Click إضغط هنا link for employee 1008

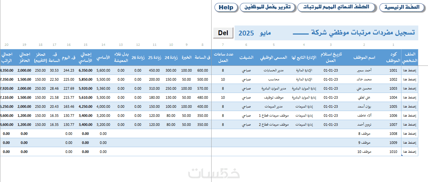point(410,134)
